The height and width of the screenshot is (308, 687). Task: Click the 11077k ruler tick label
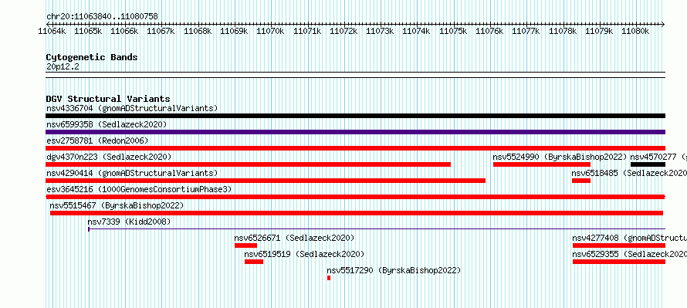(x=526, y=31)
